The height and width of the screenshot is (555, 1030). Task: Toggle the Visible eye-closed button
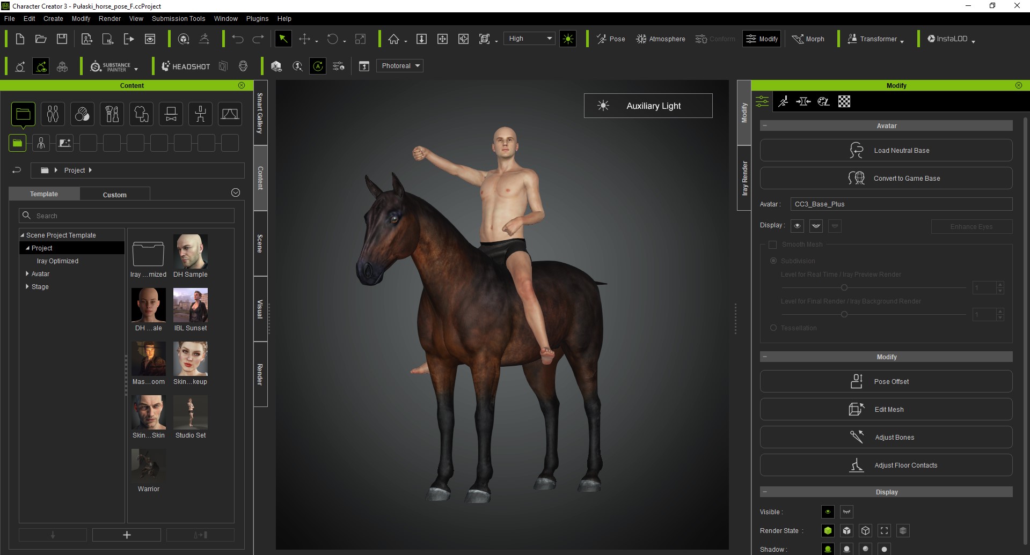click(x=846, y=512)
